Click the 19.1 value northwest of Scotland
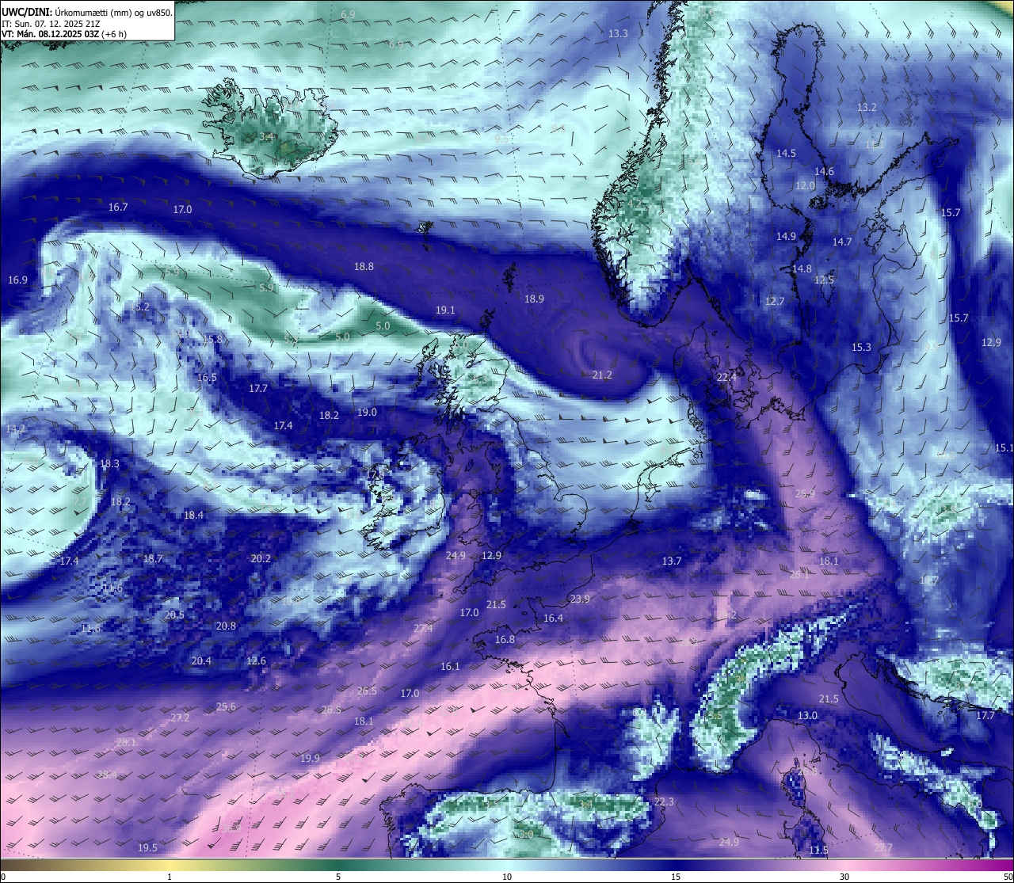The image size is (1014, 883). pyautogui.click(x=445, y=310)
